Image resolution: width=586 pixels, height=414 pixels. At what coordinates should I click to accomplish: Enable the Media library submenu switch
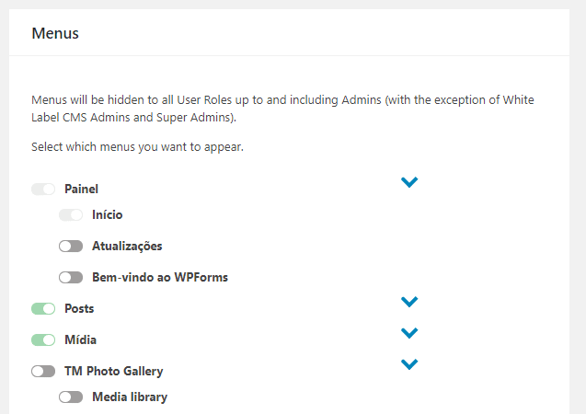(x=71, y=397)
